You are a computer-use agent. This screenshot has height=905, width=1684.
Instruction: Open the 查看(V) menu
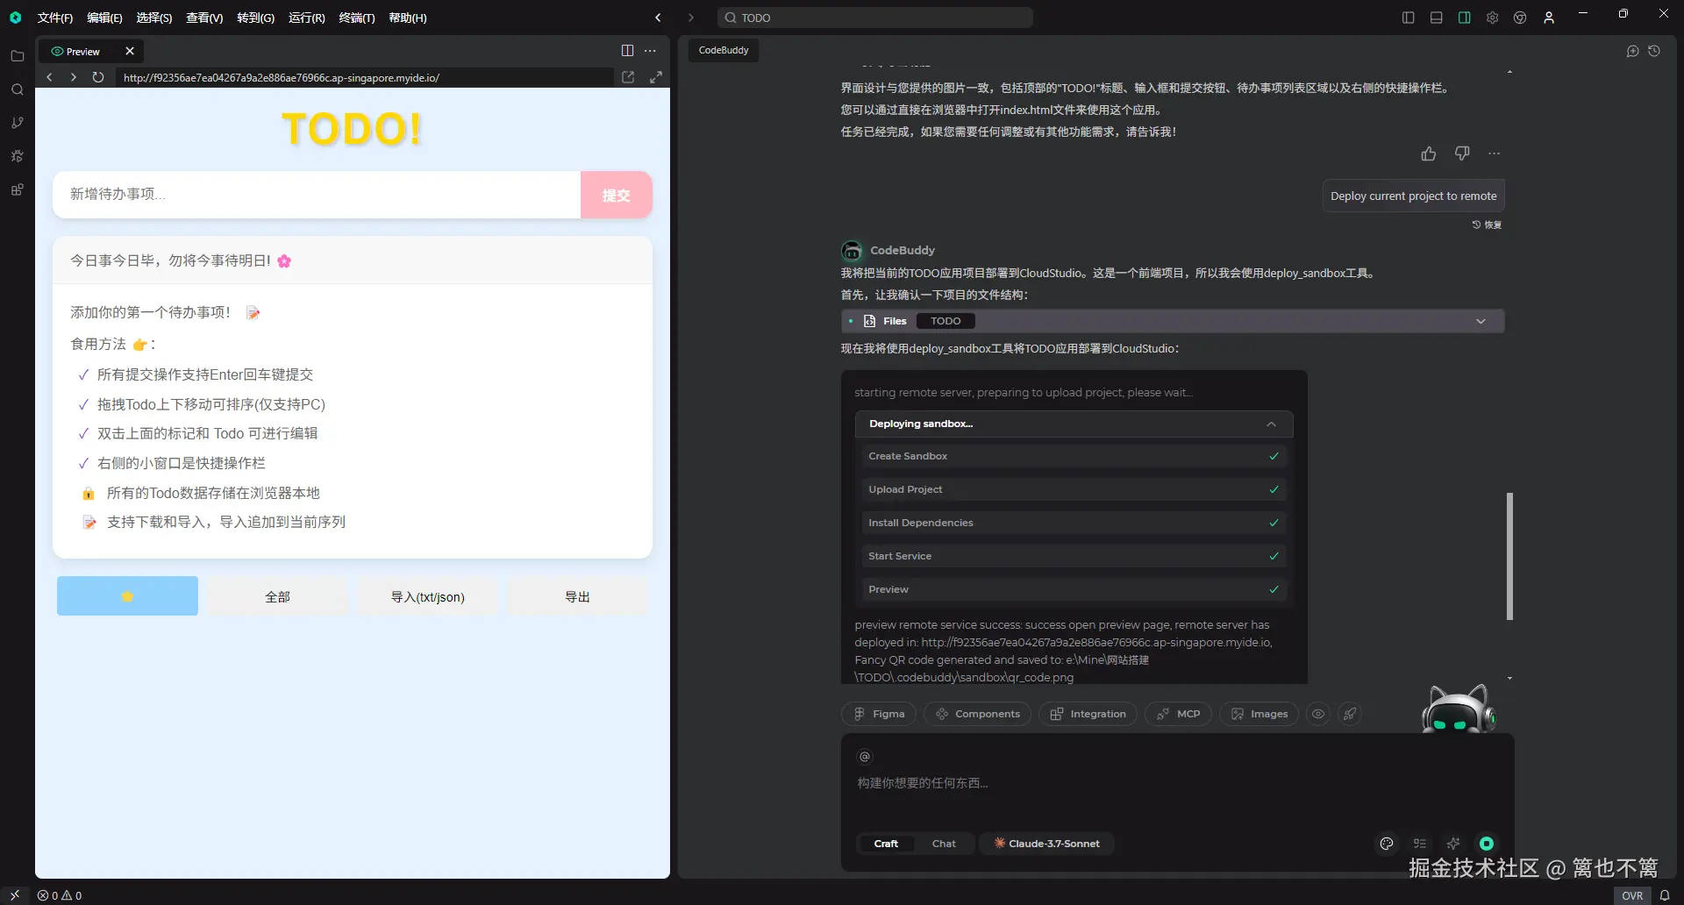[204, 18]
